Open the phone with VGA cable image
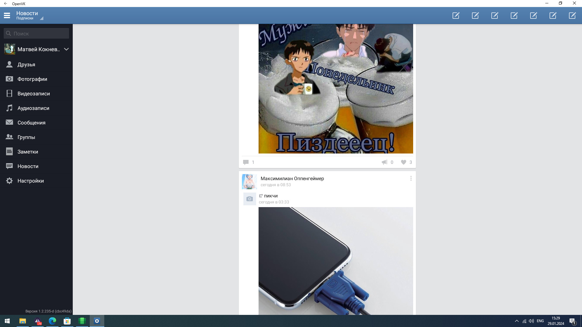The width and height of the screenshot is (582, 327). 336,261
